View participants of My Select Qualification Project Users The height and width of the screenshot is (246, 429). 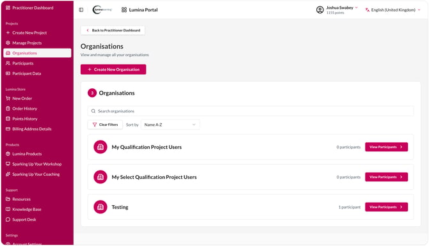pyautogui.click(x=386, y=177)
